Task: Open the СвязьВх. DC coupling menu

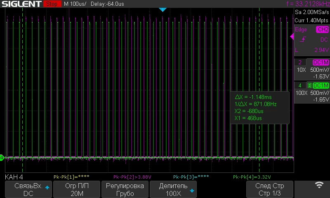Action: [28, 189]
